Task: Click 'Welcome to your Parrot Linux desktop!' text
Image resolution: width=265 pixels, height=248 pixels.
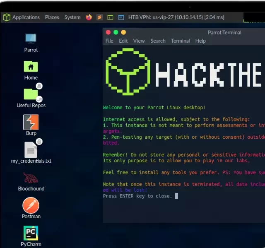Action: point(154,108)
